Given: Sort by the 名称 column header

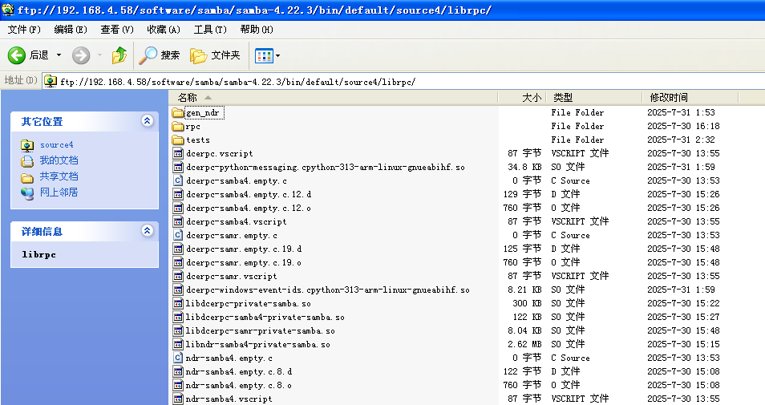Looking at the screenshot, I should (x=334, y=98).
